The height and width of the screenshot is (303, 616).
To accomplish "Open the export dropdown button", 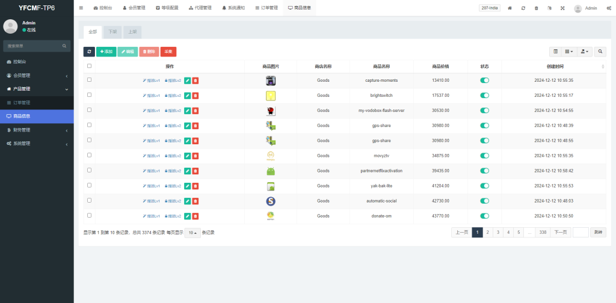I will coord(584,52).
